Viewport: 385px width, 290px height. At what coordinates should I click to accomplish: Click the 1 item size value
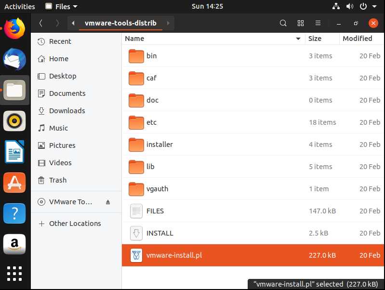coord(319,189)
